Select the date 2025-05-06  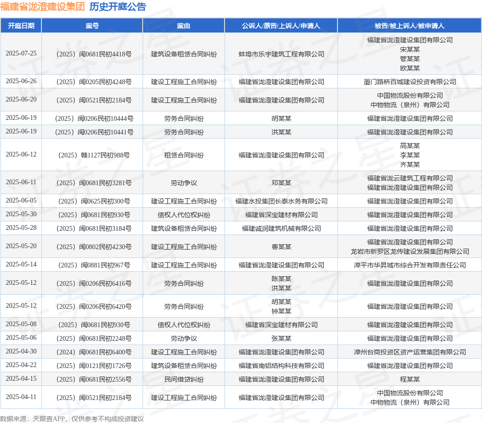pyautogui.click(x=21, y=337)
